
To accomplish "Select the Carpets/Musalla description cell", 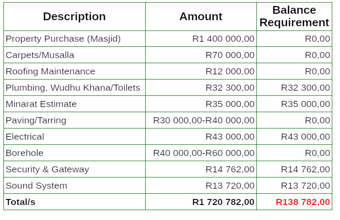I will [40, 55].
